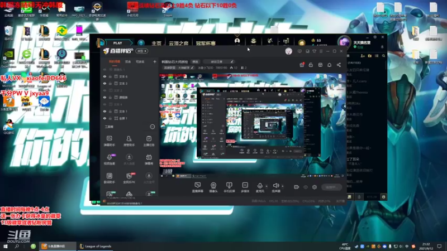Click add friend icon in League social panel

coord(363,56)
